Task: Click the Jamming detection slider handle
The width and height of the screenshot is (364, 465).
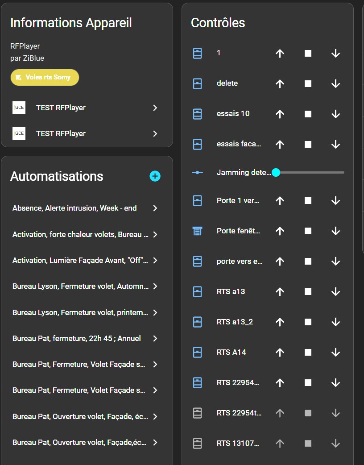Action: pos(276,172)
